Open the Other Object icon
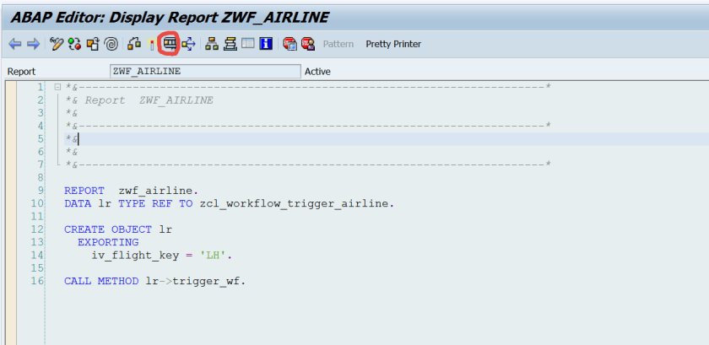The image size is (709, 345). [x=93, y=44]
